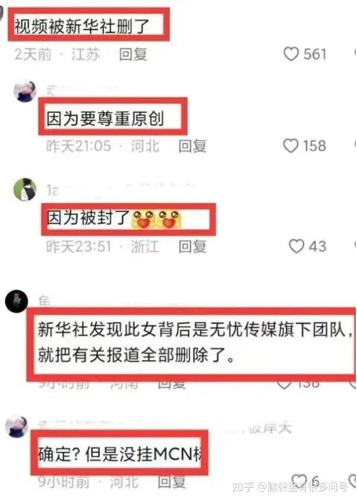Select the comment text 因为要尊重原创

[x=105, y=118]
